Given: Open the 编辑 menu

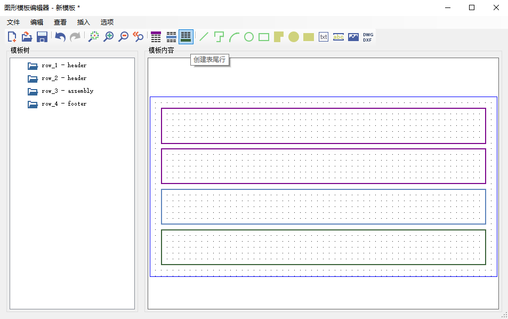Looking at the screenshot, I should pyautogui.click(x=37, y=22).
